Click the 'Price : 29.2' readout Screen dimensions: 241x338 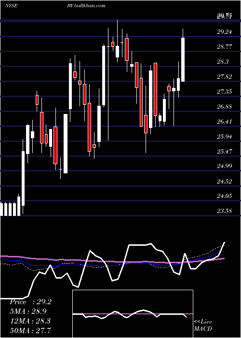coord(30,302)
